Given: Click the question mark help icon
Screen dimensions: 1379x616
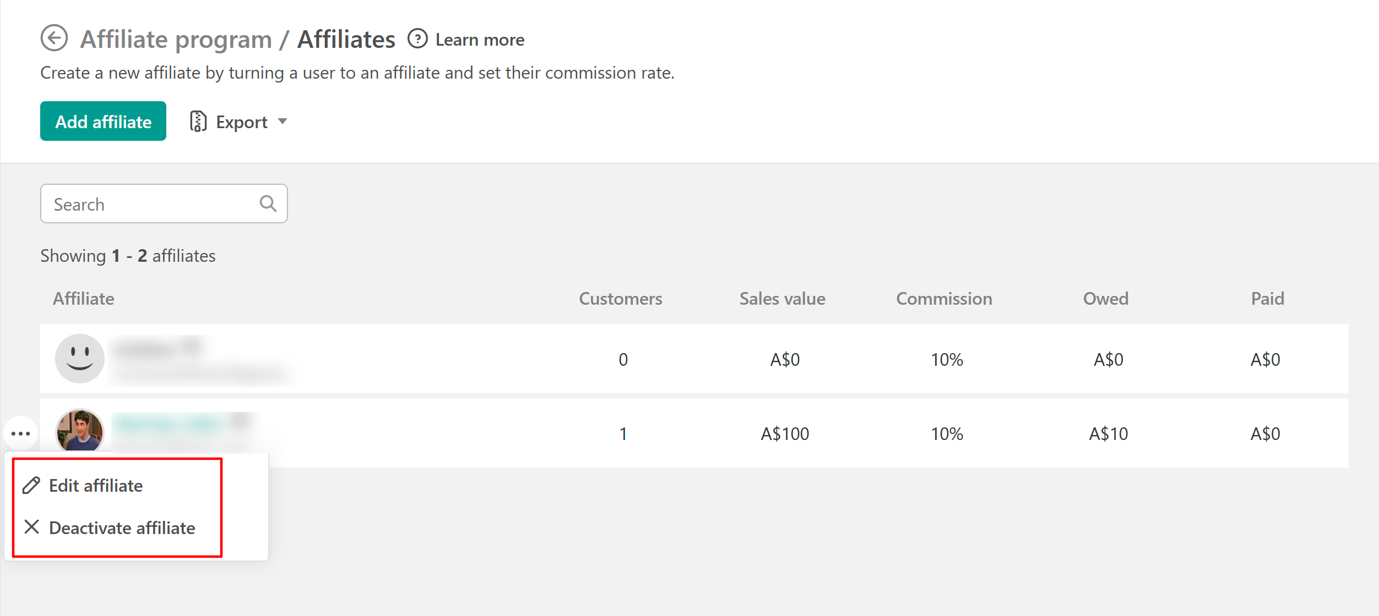Looking at the screenshot, I should [417, 39].
